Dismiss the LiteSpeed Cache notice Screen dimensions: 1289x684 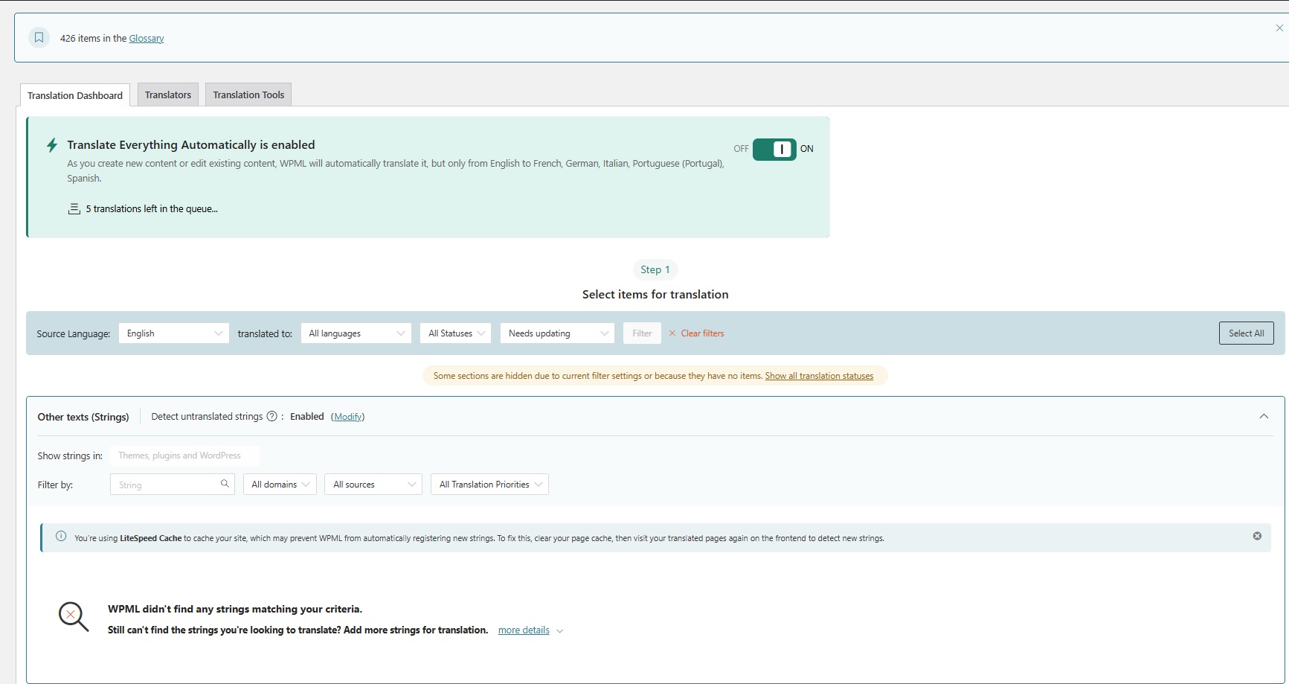(x=1257, y=536)
